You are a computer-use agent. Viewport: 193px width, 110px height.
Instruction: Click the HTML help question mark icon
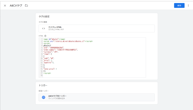pos(45,36)
